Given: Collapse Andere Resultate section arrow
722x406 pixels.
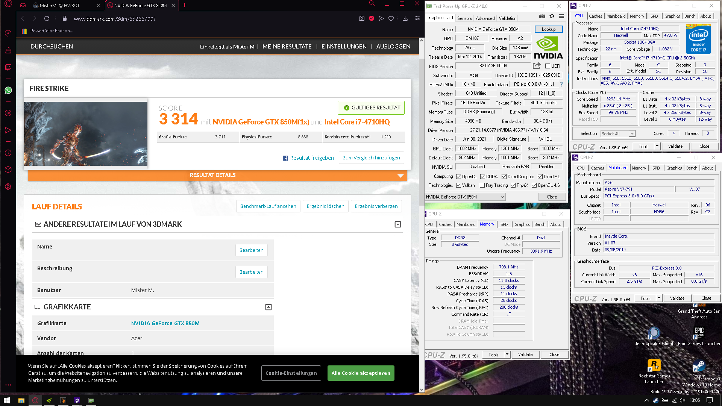Looking at the screenshot, I should coord(398,224).
